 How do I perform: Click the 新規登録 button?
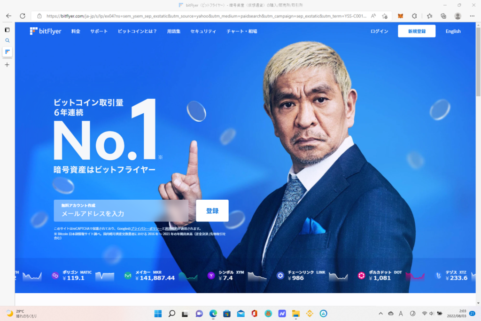pyautogui.click(x=416, y=31)
